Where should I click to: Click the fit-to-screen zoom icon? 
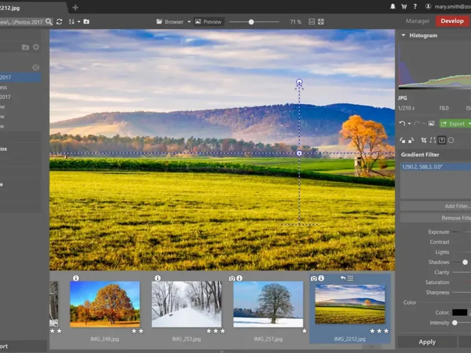(321, 22)
